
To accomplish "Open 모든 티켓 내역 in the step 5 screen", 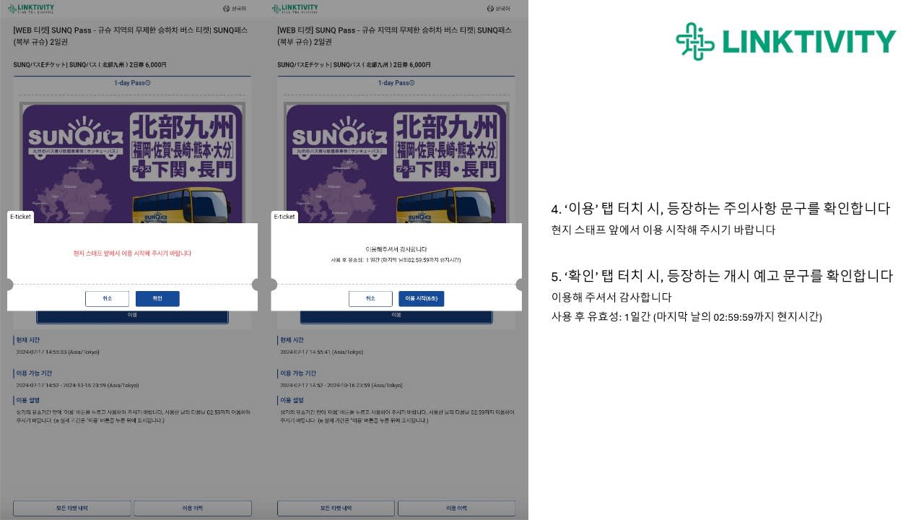I will click(336, 508).
